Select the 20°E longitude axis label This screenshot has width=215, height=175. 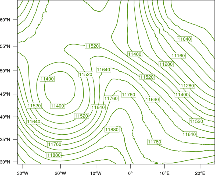[x=200, y=173]
